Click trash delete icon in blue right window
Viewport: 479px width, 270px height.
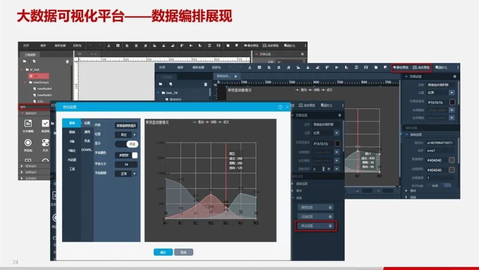coord(206,84)
